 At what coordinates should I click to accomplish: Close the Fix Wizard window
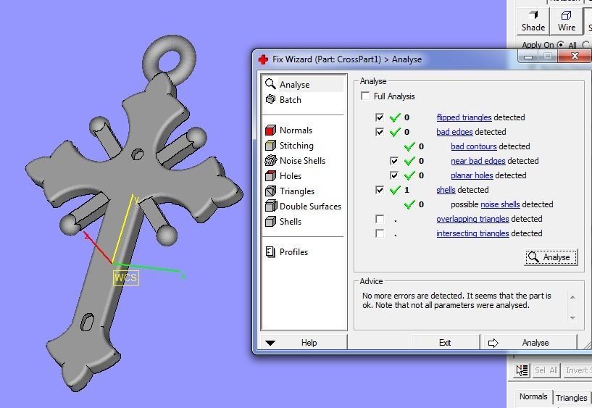575,57
